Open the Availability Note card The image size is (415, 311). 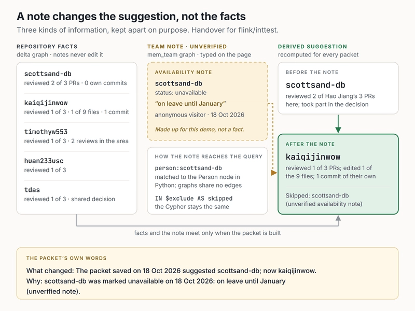coord(208,101)
